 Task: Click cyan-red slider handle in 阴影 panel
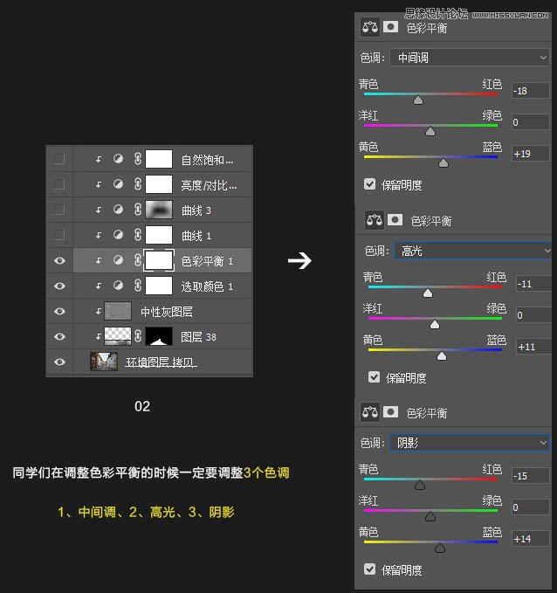[x=420, y=485]
